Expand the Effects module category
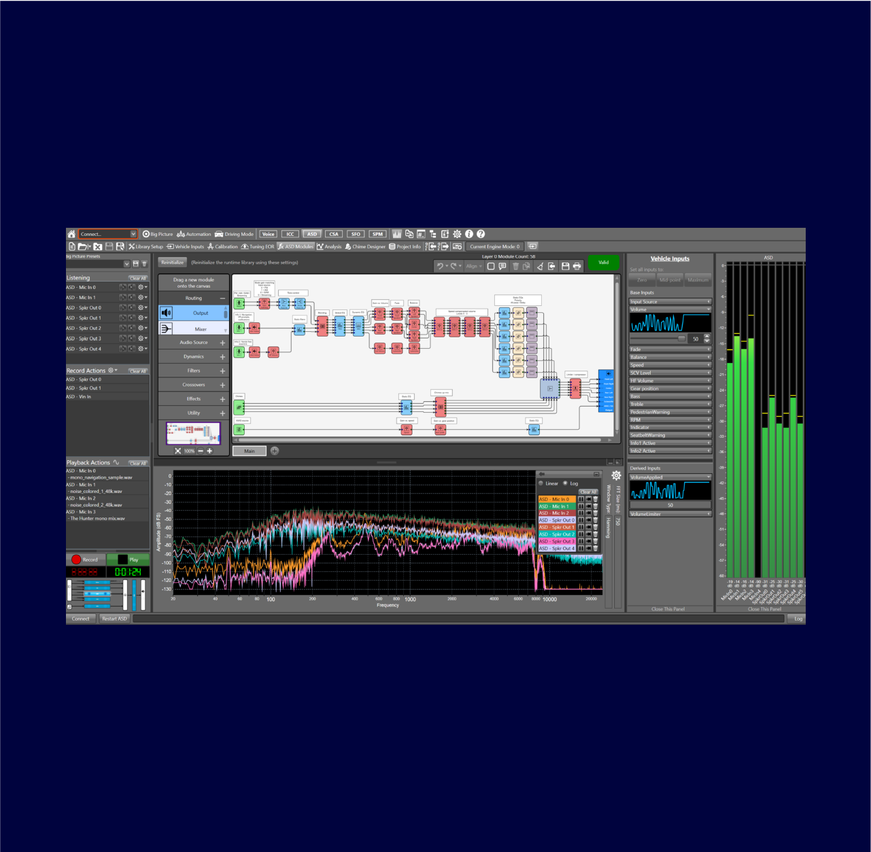The image size is (871, 852). click(222, 399)
